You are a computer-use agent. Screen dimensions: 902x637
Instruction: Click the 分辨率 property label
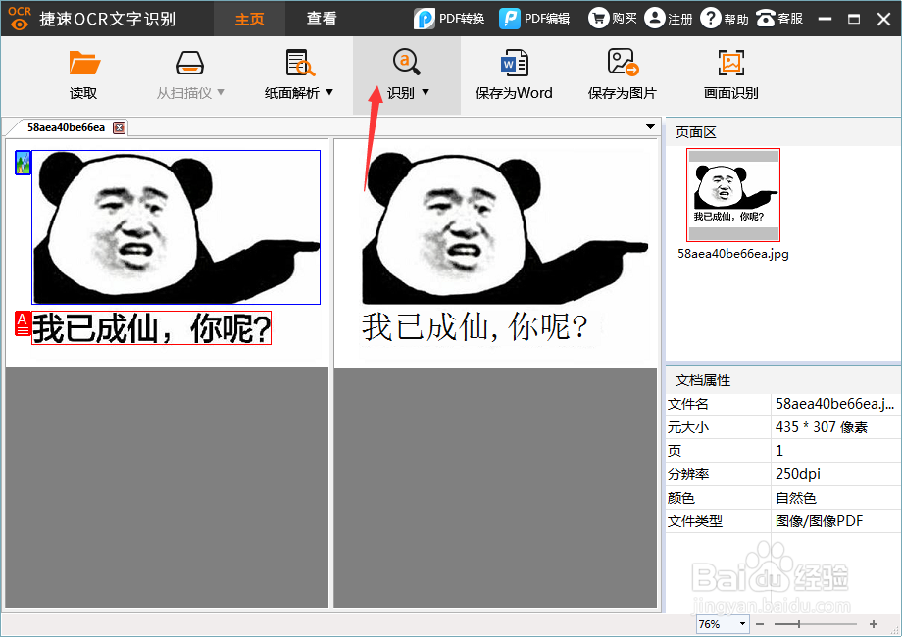point(688,474)
